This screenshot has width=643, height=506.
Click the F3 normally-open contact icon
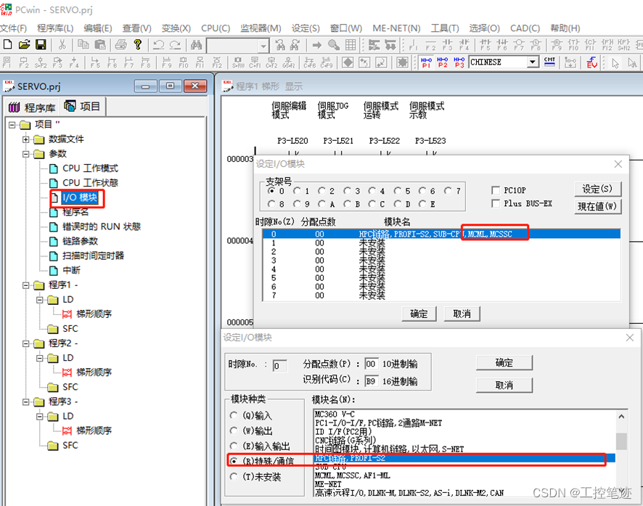pyautogui.click(x=447, y=44)
